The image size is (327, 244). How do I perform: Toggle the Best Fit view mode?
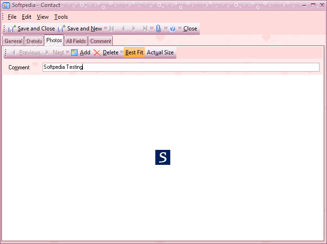tap(134, 52)
